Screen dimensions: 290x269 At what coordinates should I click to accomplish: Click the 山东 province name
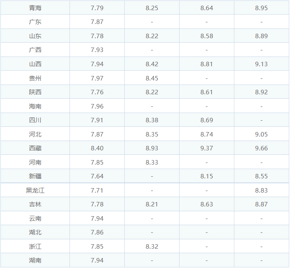[35, 36]
